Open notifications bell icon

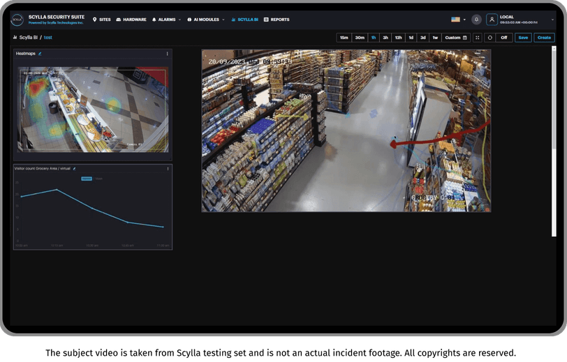point(477,20)
